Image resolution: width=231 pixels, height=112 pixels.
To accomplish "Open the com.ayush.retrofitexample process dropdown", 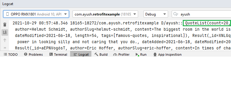I will (105, 14).
